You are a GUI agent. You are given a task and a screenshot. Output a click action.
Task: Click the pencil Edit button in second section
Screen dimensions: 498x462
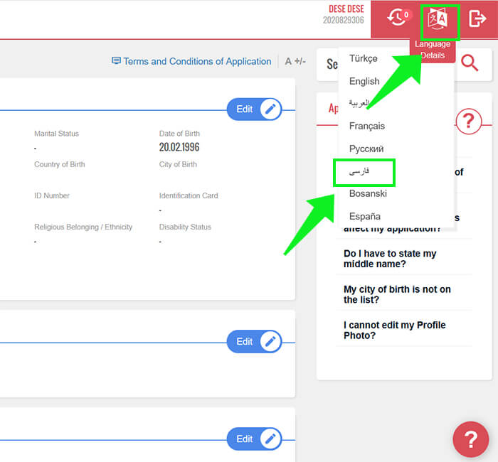254,341
